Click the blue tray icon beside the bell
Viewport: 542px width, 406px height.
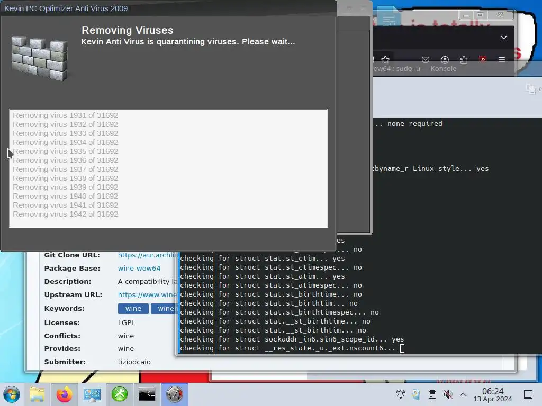point(416,394)
